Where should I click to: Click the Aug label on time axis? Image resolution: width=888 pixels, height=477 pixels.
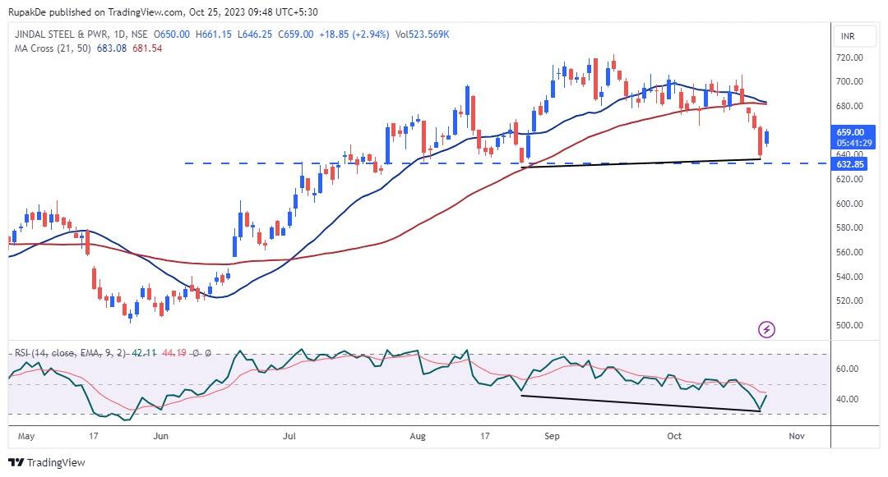(x=418, y=436)
